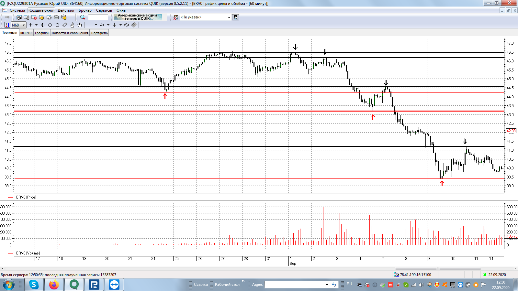Open TeamViewer from the taskbar

114,285
